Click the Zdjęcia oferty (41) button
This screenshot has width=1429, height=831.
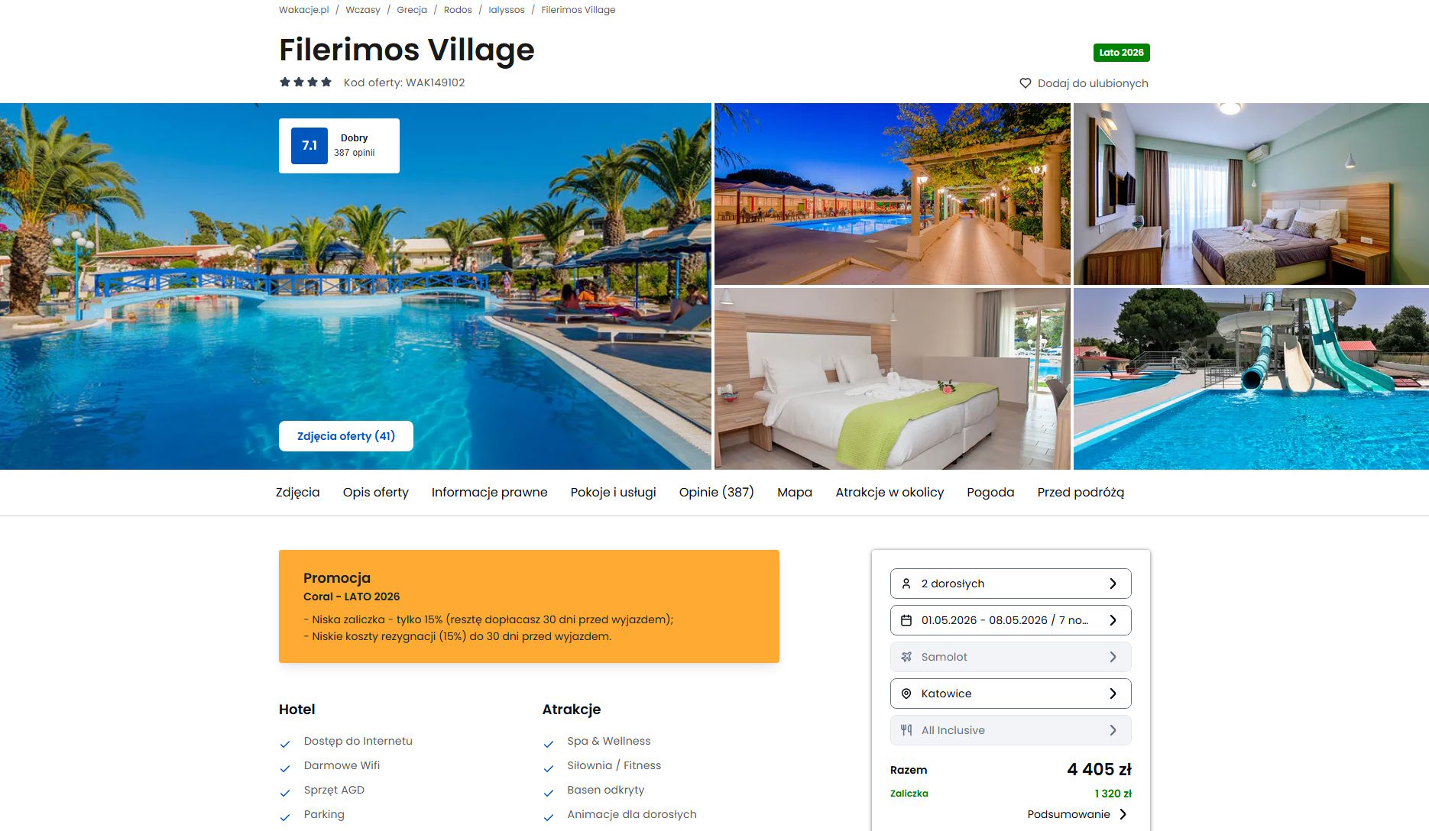pyautogui.click(x=346, y=436)
